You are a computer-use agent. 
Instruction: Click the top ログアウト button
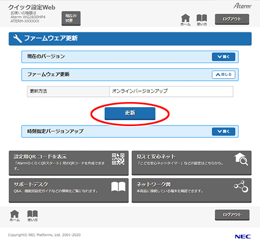coord(232,19)
